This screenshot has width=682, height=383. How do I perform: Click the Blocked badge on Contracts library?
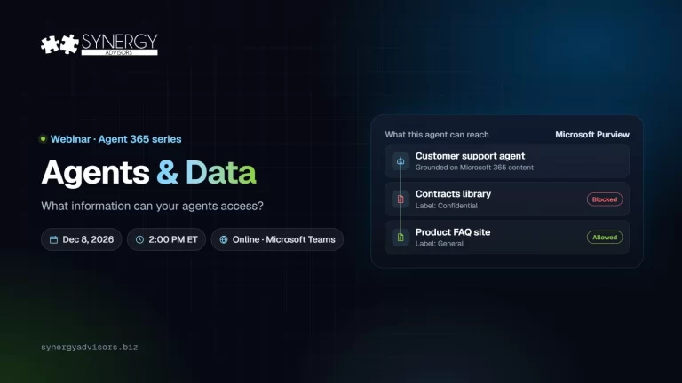coord(605,199)
